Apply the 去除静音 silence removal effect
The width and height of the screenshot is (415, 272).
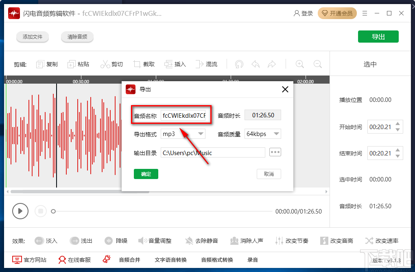coord(202,240)
